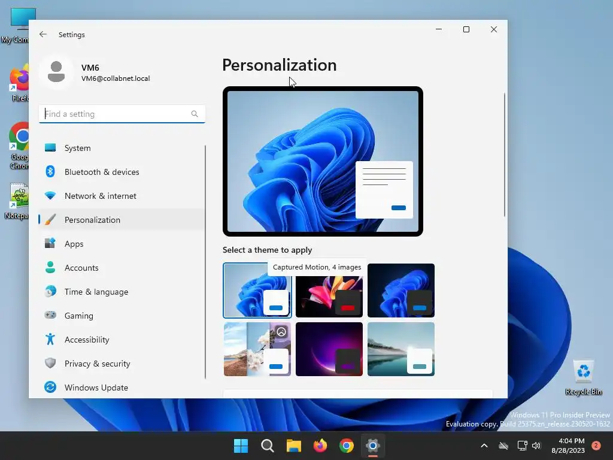The height and width of the screenshot is (460, 613).
Task: Click VM6@collabnet.local account email
Action: [x=116, y=78]
